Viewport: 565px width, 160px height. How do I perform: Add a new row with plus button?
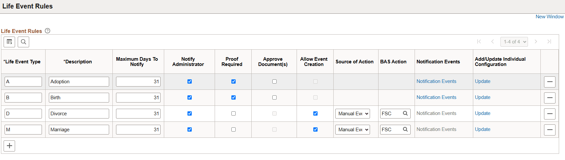tap(10, 146)
